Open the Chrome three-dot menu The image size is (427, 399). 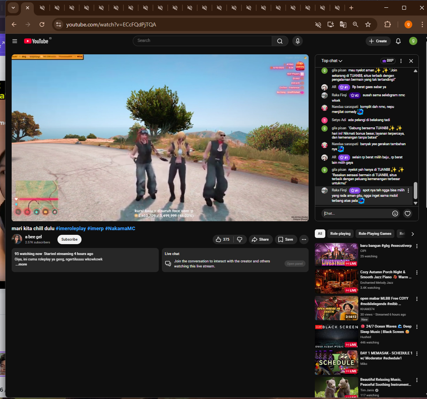[422, 24]
